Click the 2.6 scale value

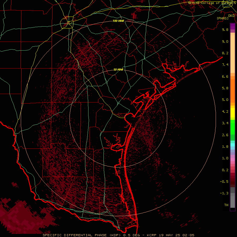(x=225, y=135)
